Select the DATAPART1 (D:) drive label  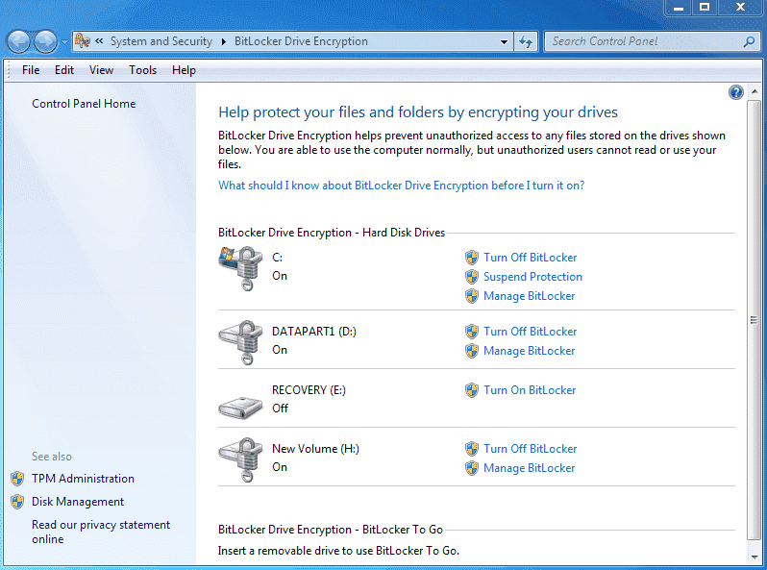(x=314, y=332)
